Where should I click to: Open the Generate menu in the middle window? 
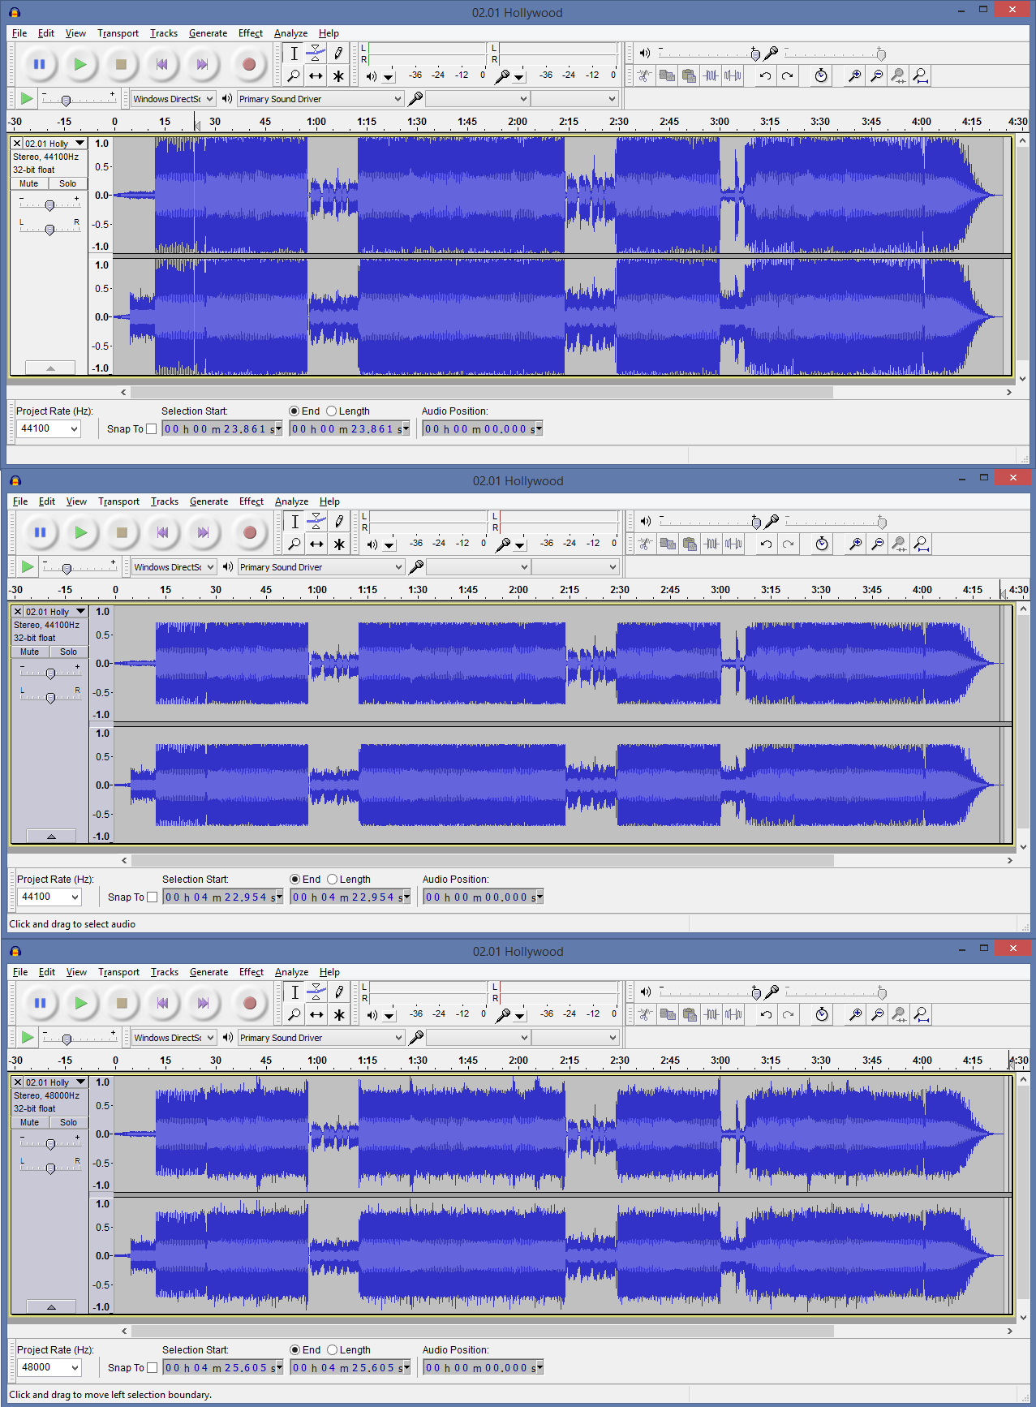click(209, 501)
